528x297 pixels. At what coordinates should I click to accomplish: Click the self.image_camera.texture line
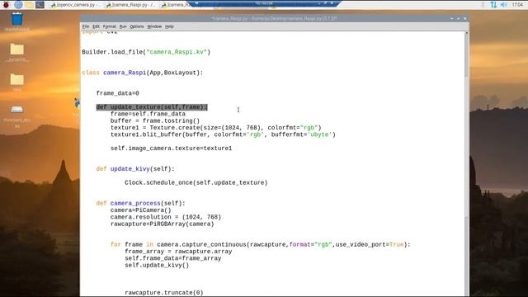click(171, 148)
